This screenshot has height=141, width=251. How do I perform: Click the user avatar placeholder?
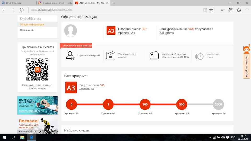pyautogui.click(x=70, y=31)
